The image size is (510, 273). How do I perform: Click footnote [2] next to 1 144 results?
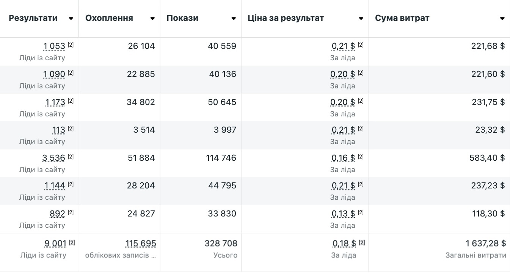tap(71, 184)
